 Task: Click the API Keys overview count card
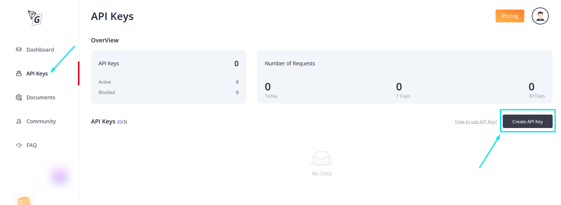click(x=168, y=77)
